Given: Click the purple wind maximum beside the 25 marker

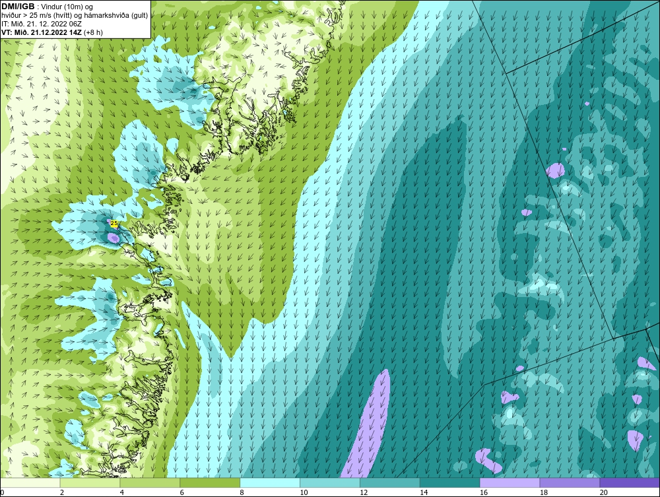Looking at the screenshot, I should pos(114,238).
